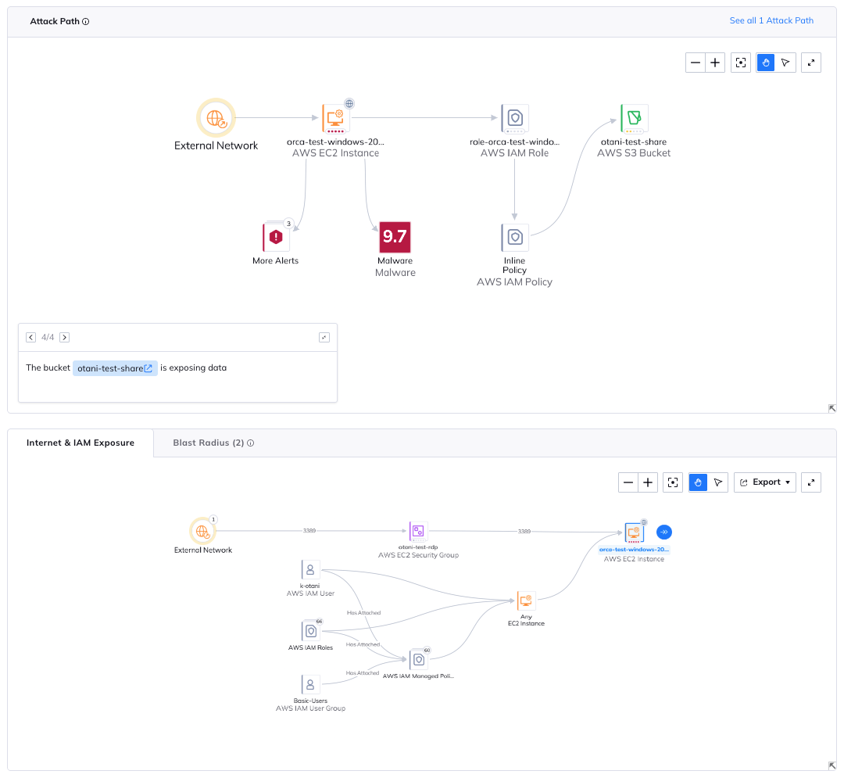The height and width of the screenshot is (778, 844).
Task: Toggle pointer select mode in exposure graph
Action: (x=718, y=482)
